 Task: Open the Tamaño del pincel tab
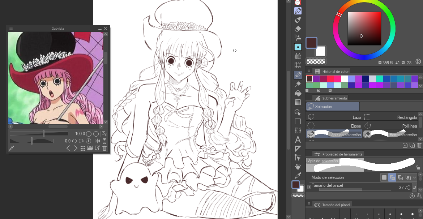point(332,205)
